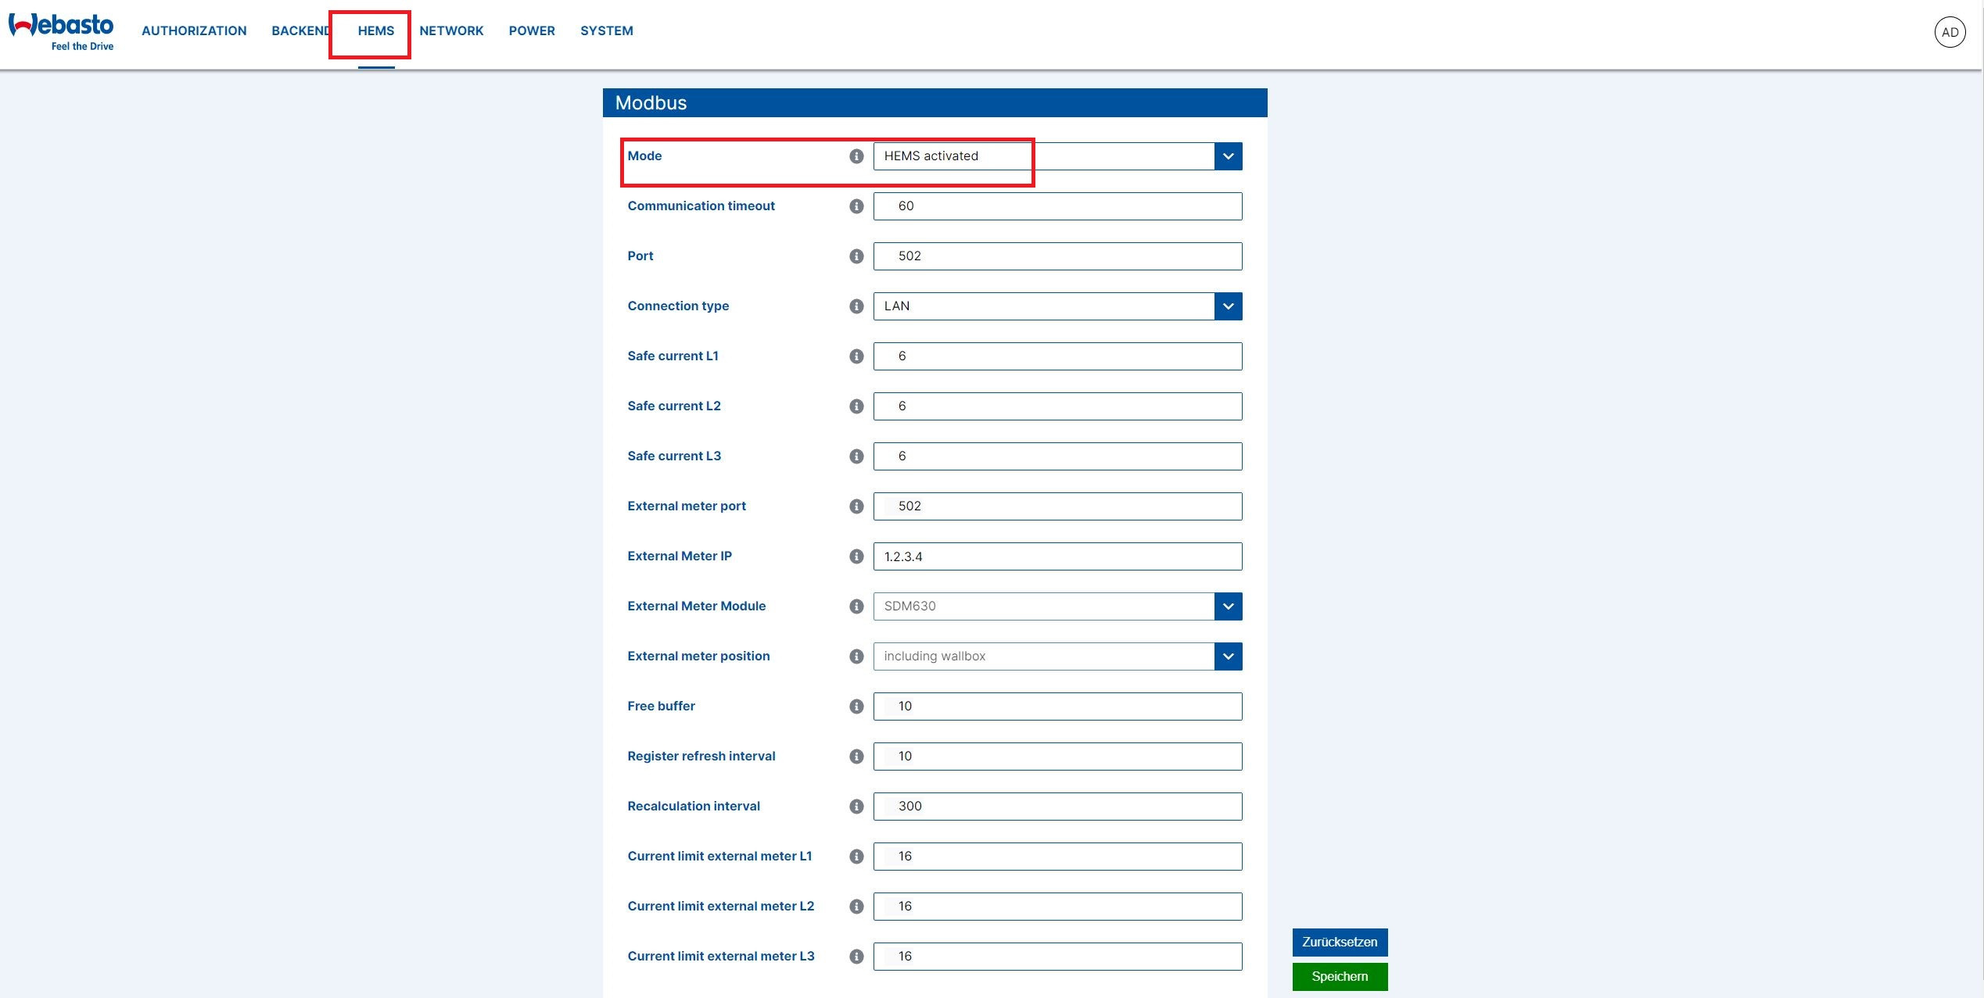The height and width of the screenshot is (998, 1984).
Task: Click info icon next to Connection type
Action: [856, 306]
